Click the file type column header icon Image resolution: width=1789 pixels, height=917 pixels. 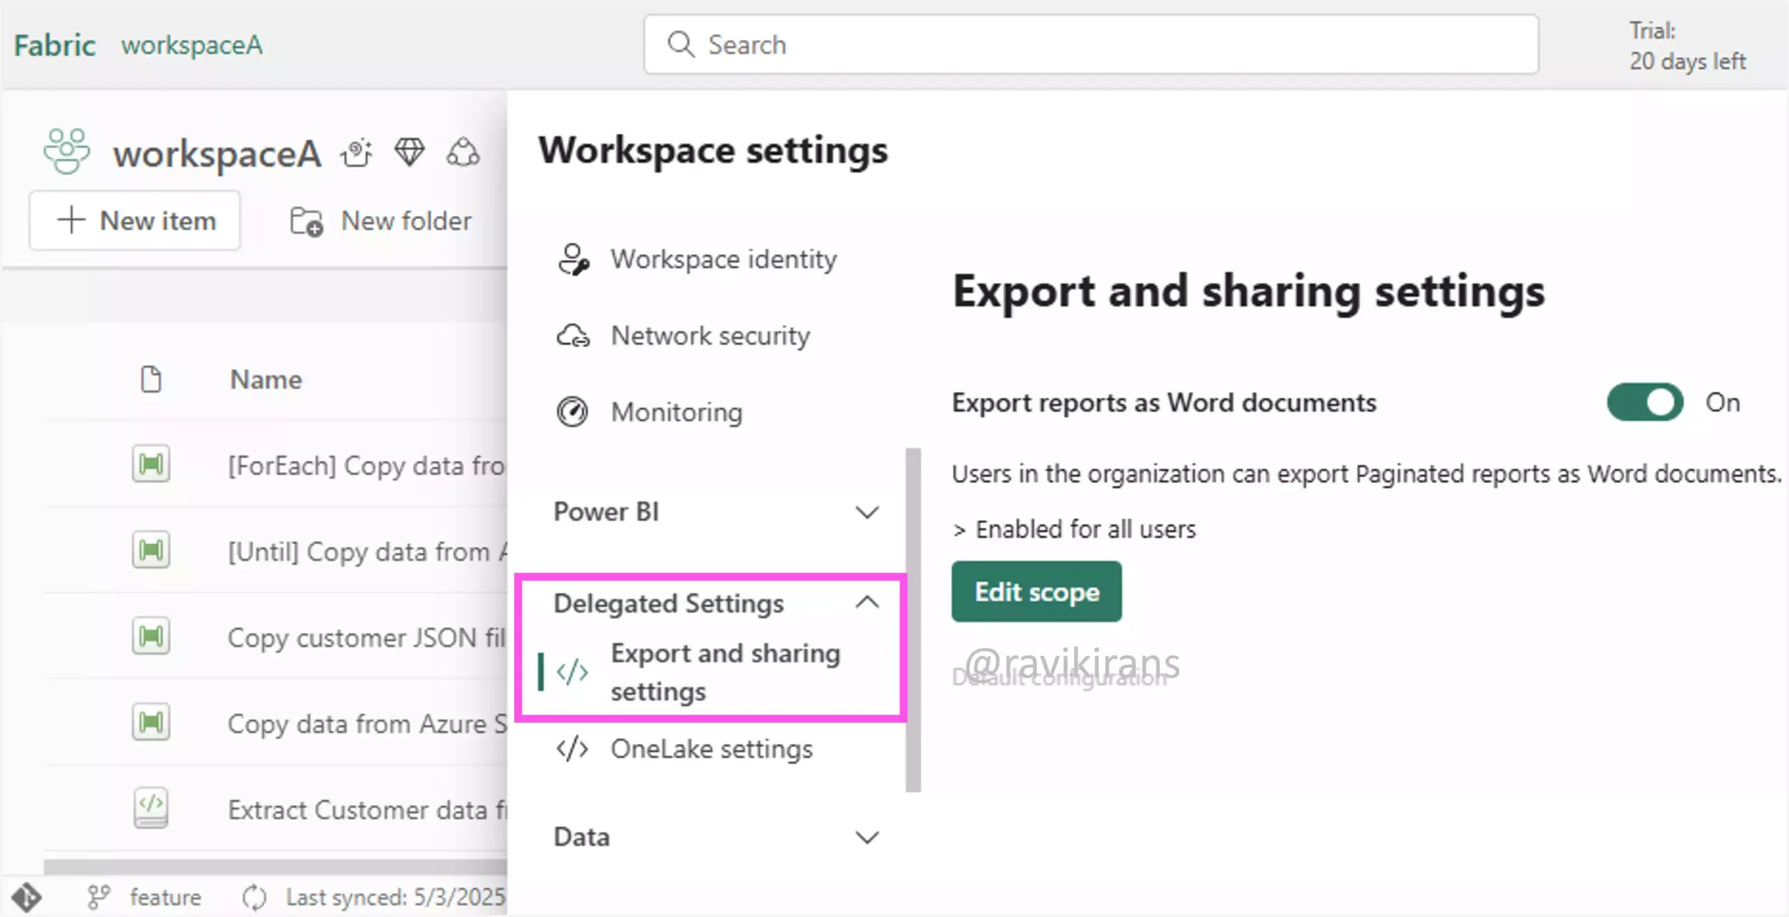point(151,379)
